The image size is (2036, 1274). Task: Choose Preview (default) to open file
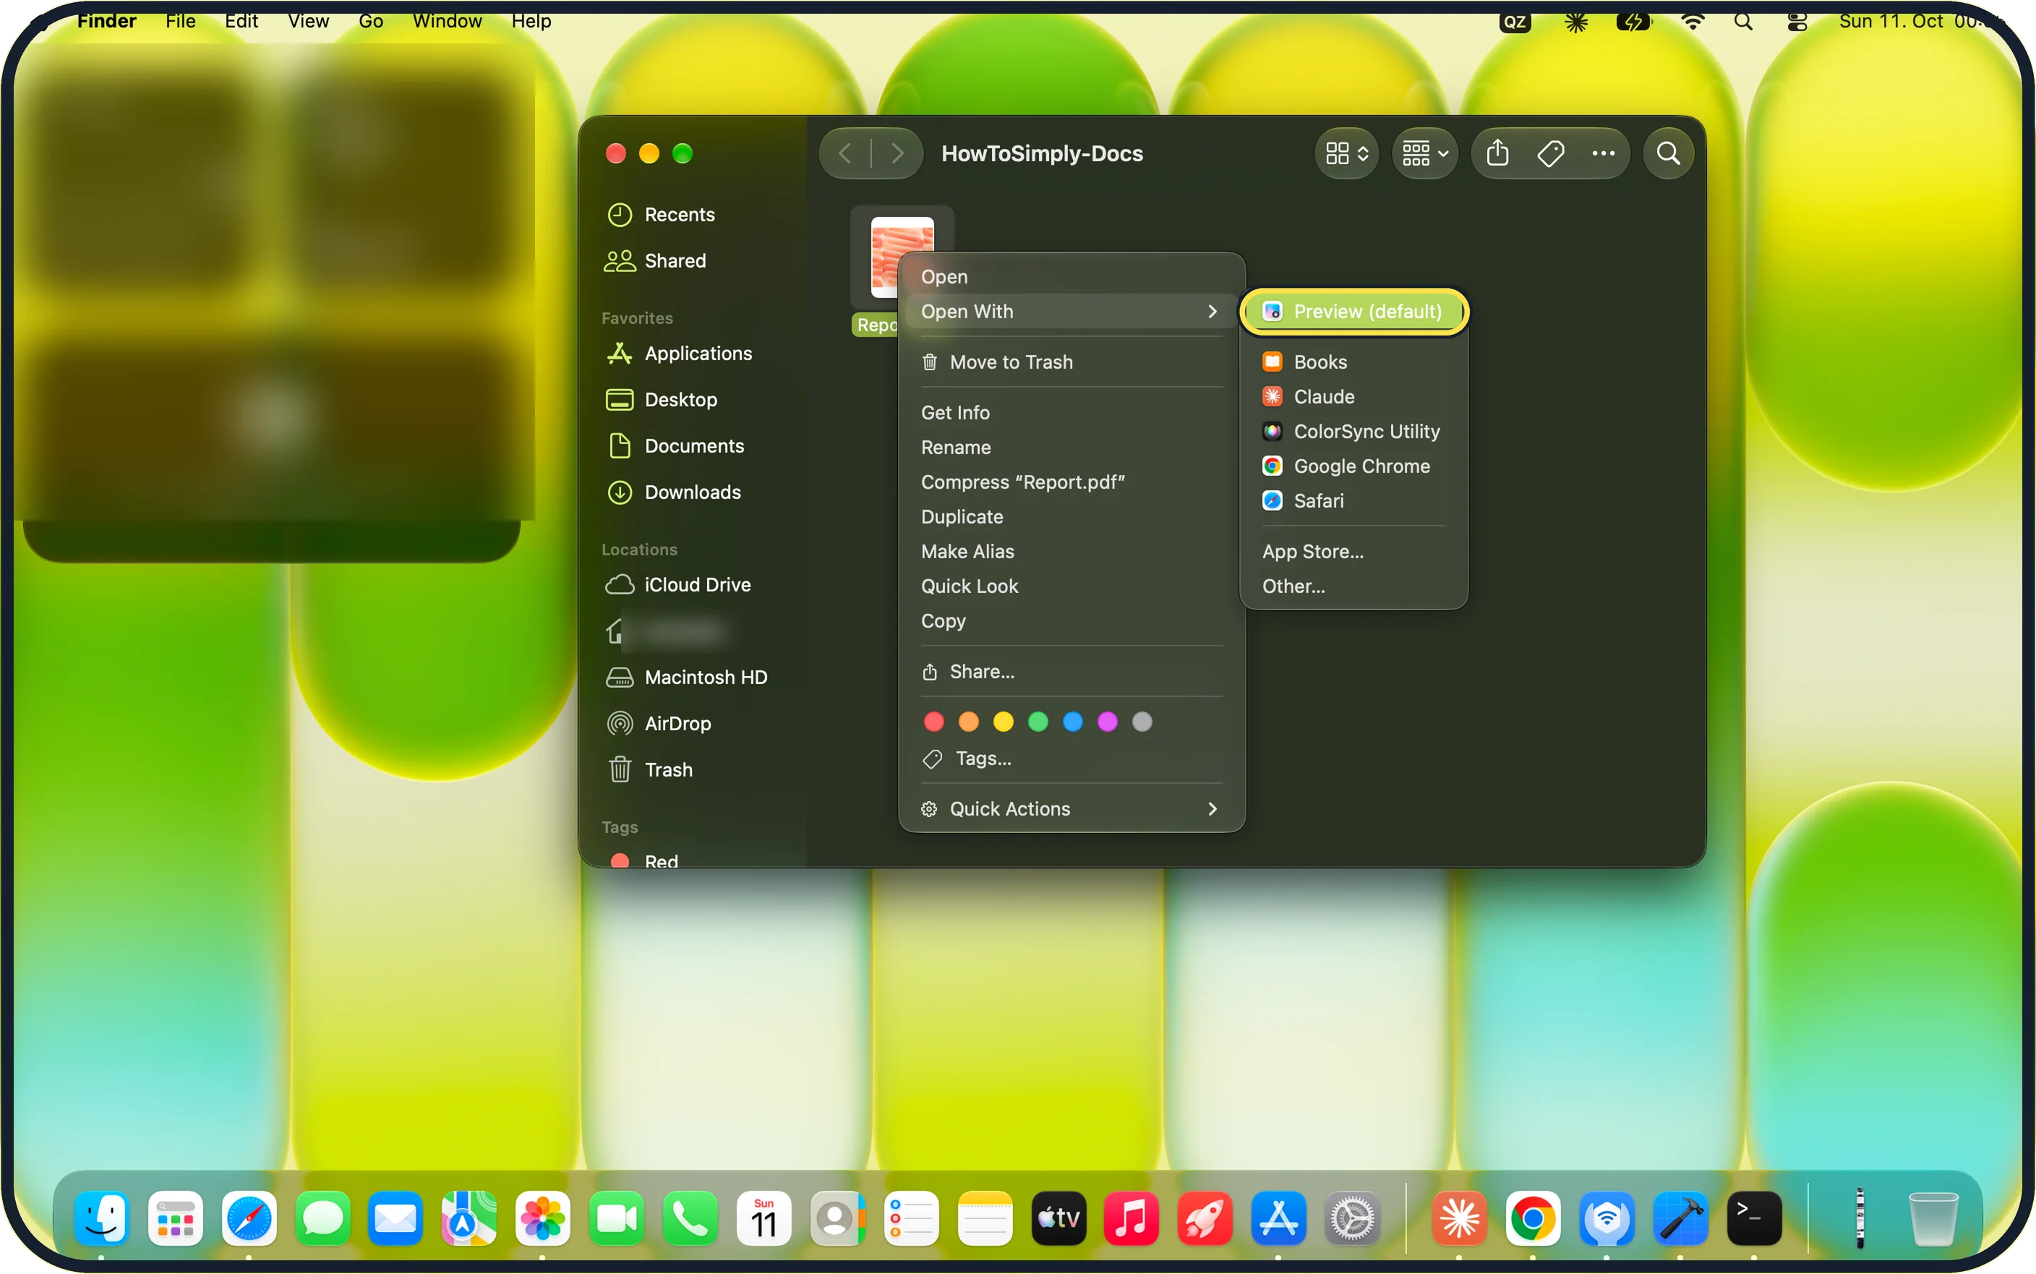coord(1353,312)
